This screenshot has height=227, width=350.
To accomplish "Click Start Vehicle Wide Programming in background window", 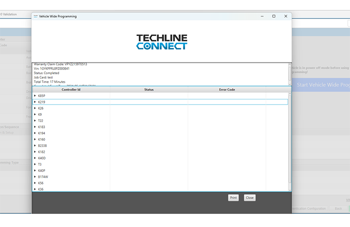I will point(321,85).
